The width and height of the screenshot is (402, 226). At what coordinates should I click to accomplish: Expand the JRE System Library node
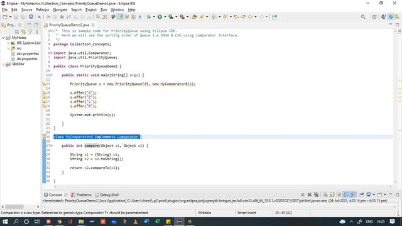8,43
